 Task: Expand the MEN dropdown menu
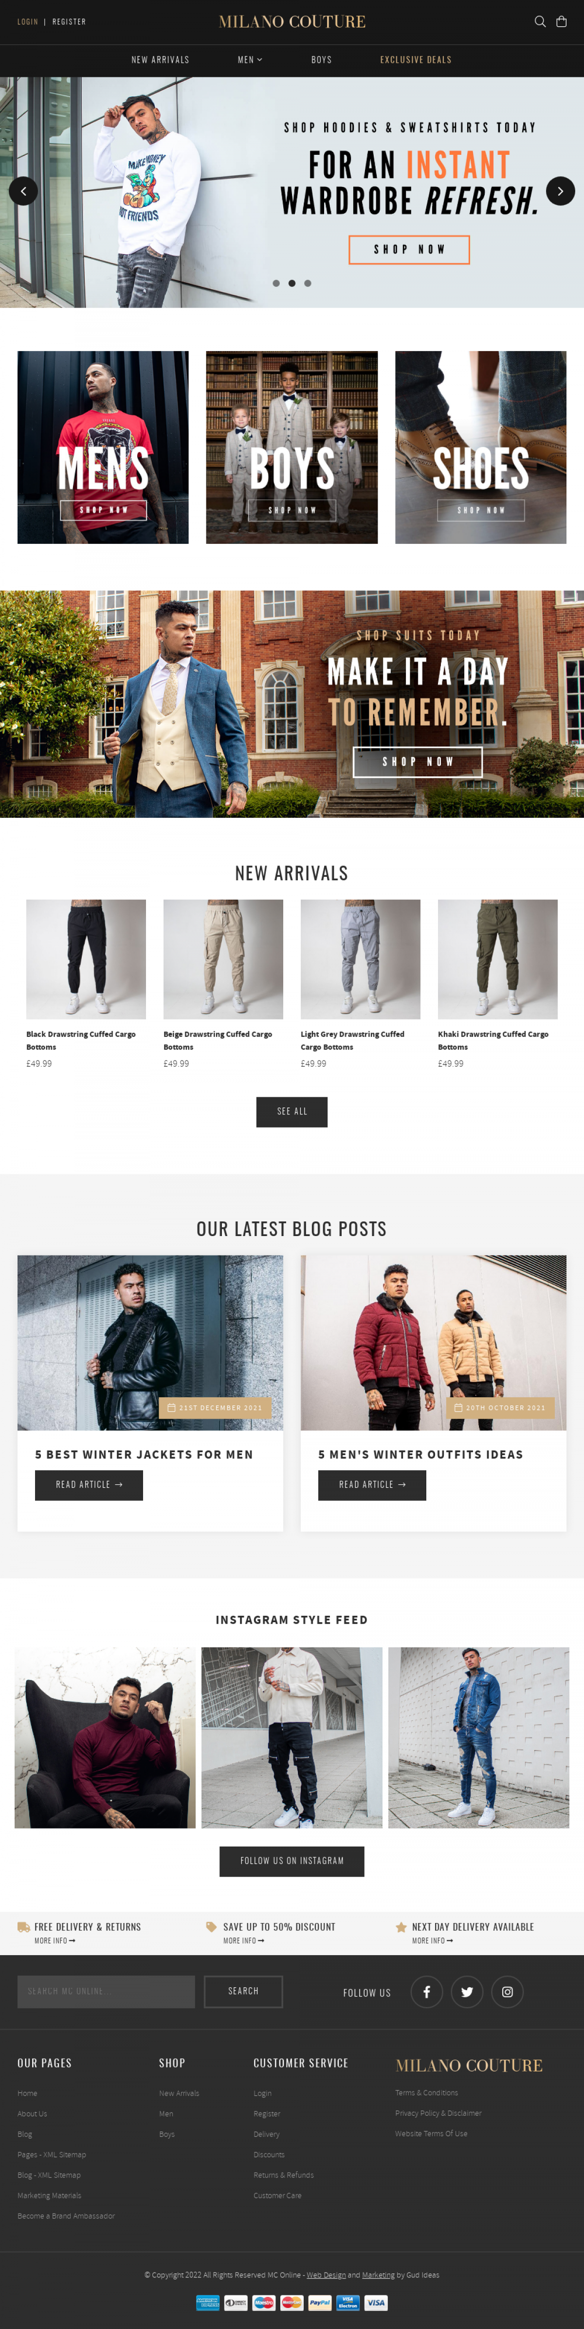tap(250, 60)
